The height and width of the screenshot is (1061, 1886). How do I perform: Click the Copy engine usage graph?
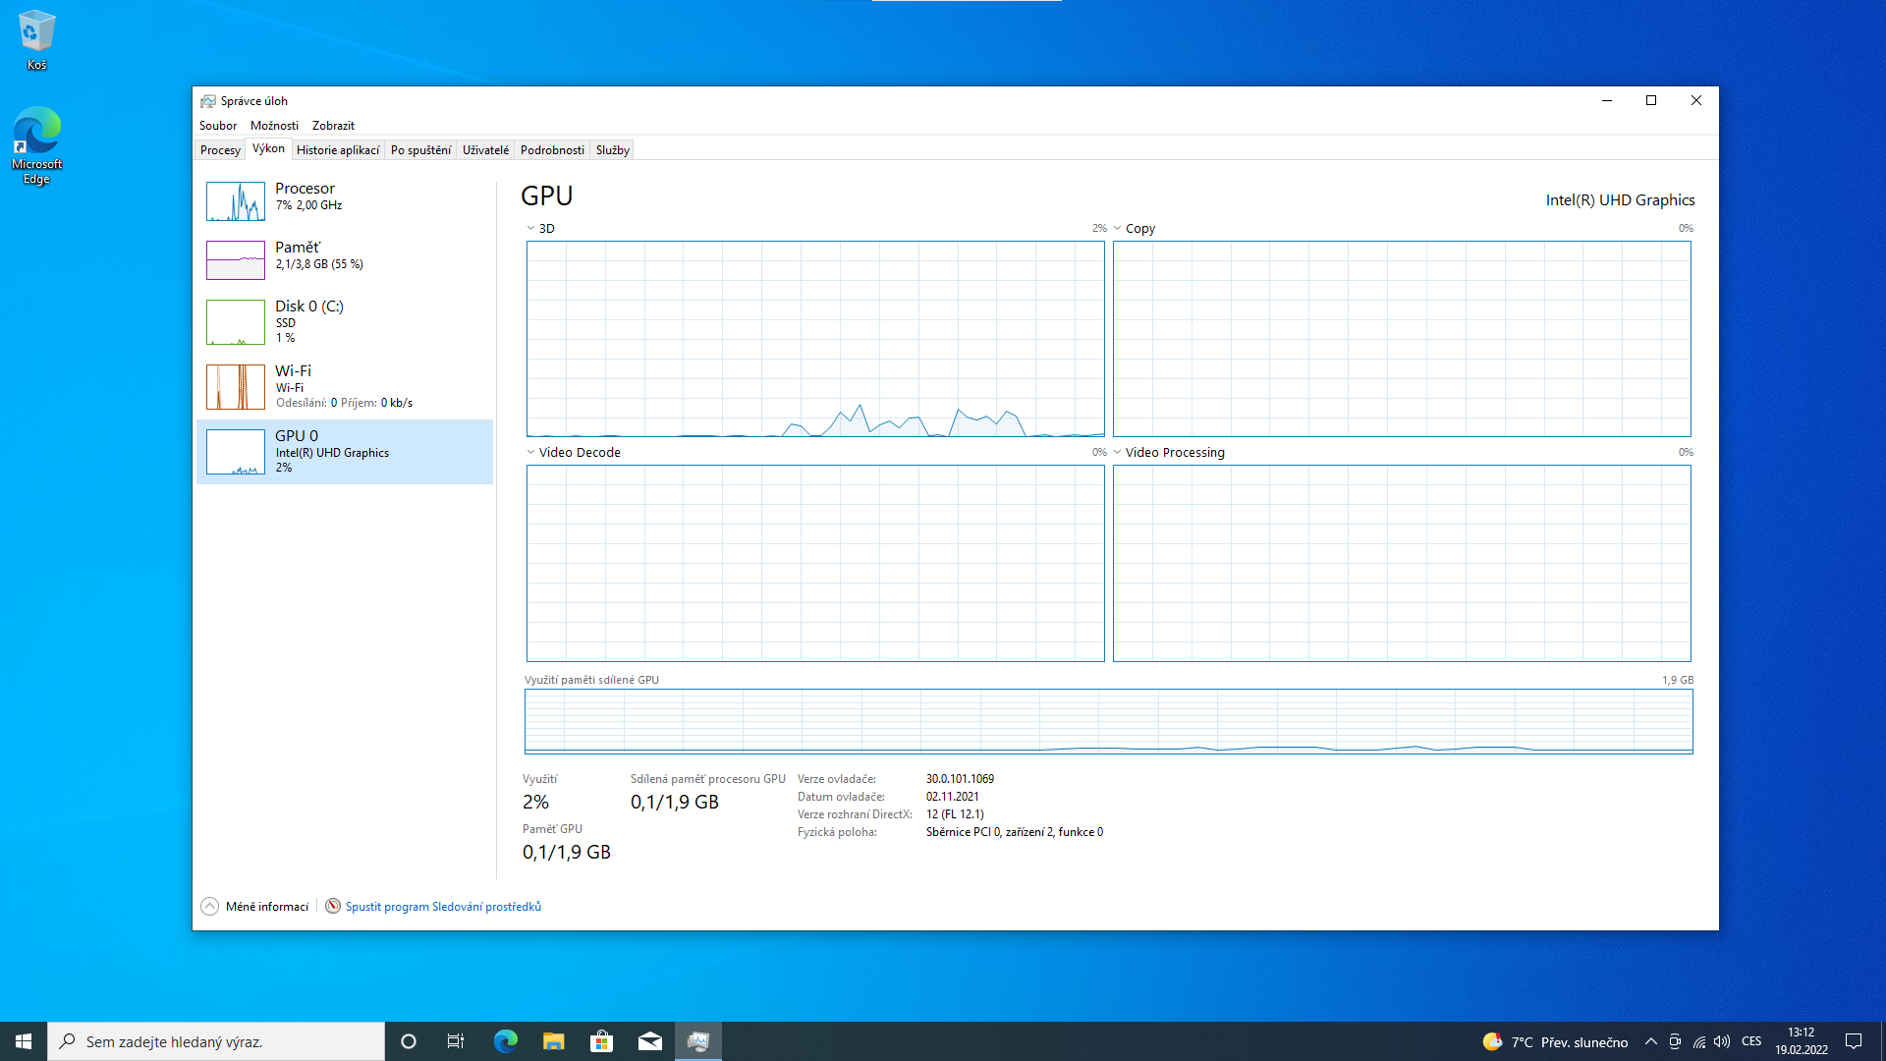click(x=1402, y=339)
